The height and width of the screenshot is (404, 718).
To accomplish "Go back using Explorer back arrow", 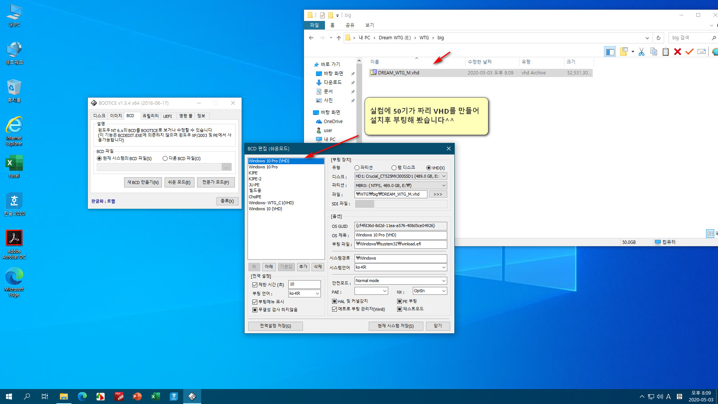I will click(x=311, y=38).
